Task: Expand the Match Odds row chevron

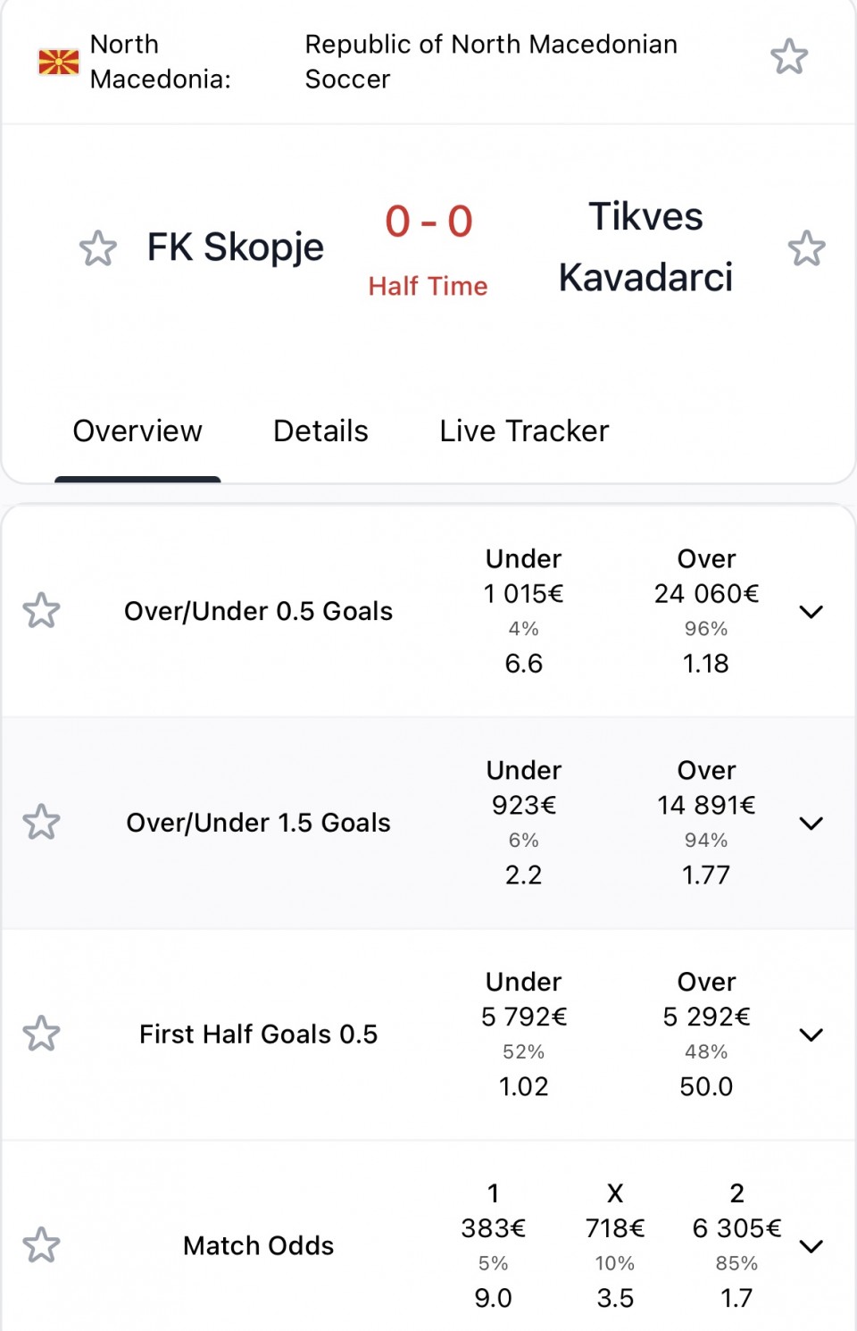Action: click(811, 1246)
